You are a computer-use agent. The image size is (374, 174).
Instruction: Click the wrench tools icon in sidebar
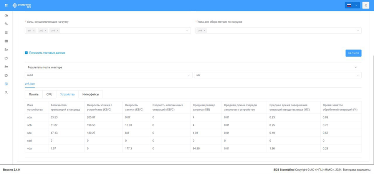(x=6, y=24)
